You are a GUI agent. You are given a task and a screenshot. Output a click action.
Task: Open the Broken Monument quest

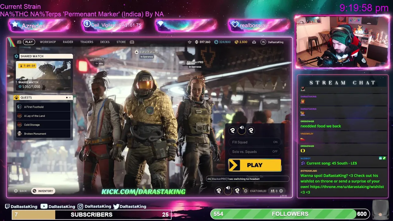point(43,134)
